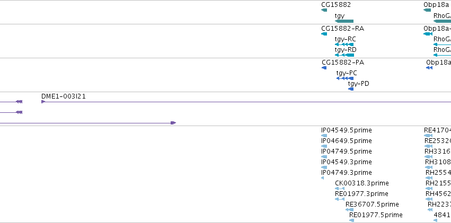The width and height of the screenshot is (451, 223).
Task: Select the purple clone arrowhead ending mid-track
Action: 173,123
